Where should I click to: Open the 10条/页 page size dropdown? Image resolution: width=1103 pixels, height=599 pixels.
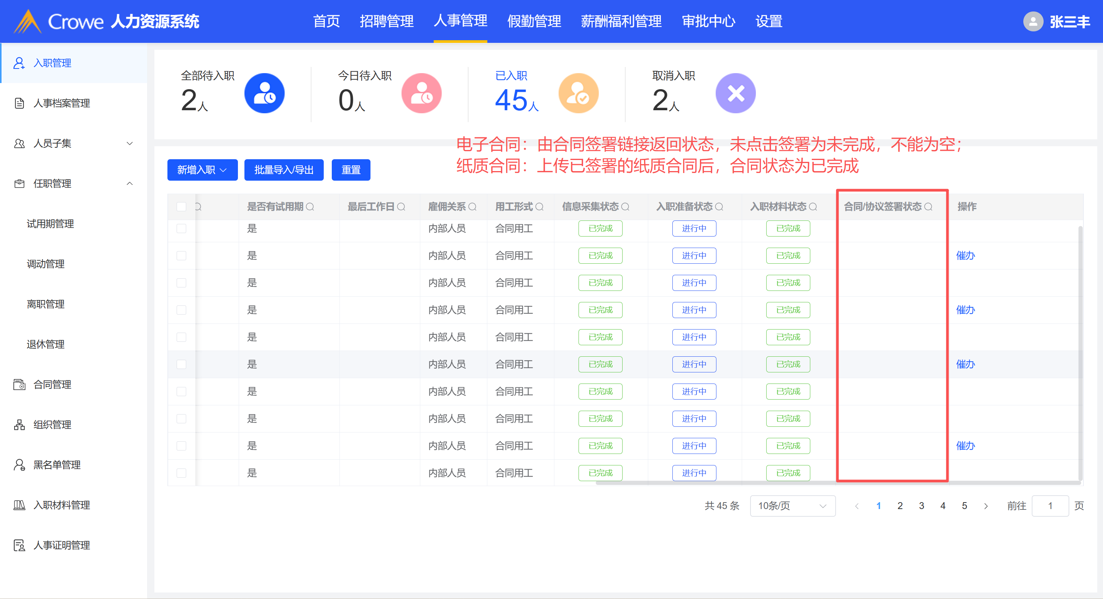pyautogui.click(x=792, y=506)
